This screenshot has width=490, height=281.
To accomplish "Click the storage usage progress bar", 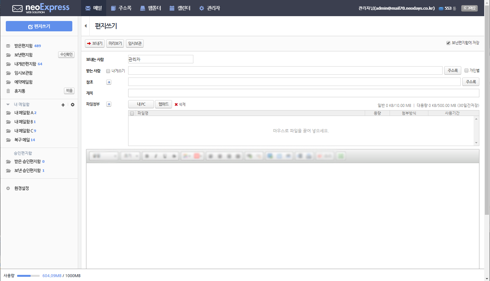I will click(28, 276).
